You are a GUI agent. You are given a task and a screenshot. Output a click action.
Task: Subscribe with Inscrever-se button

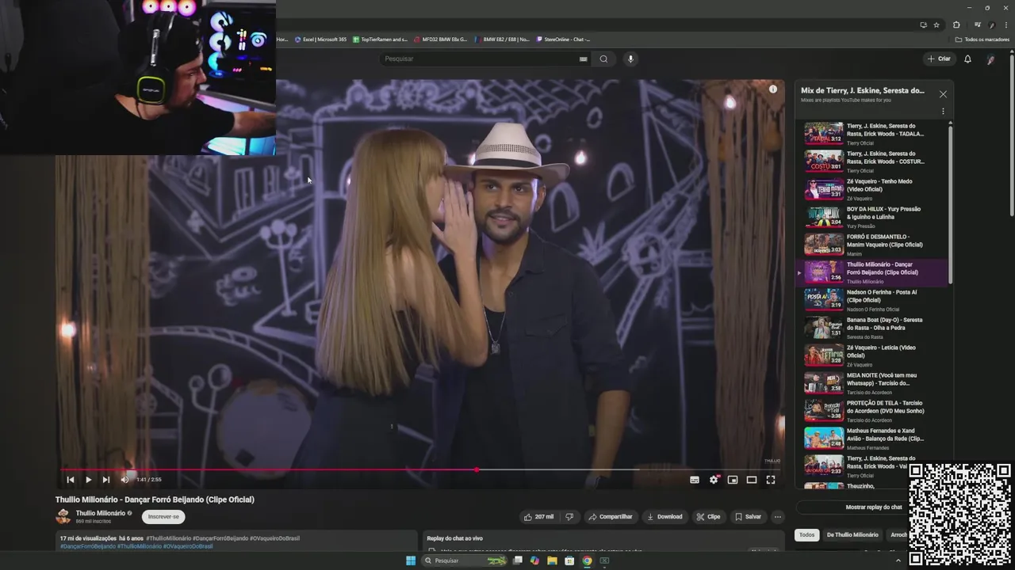(x=163, y=517)
